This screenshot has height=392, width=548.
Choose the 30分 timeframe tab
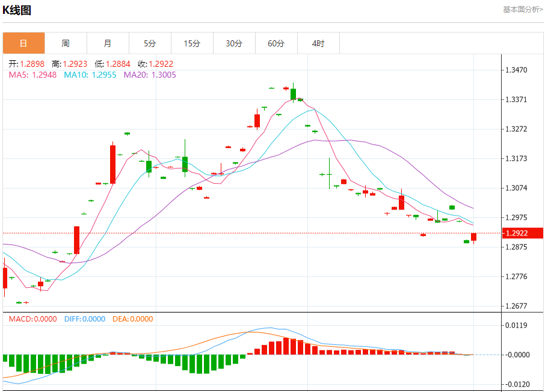click(x=234, y=43)
